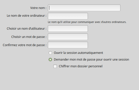The image size is (139, 90).
Task: Click the 'Le nom de votre ordinateur :' label
Action: pyautogui.click(x=27, y=16)
